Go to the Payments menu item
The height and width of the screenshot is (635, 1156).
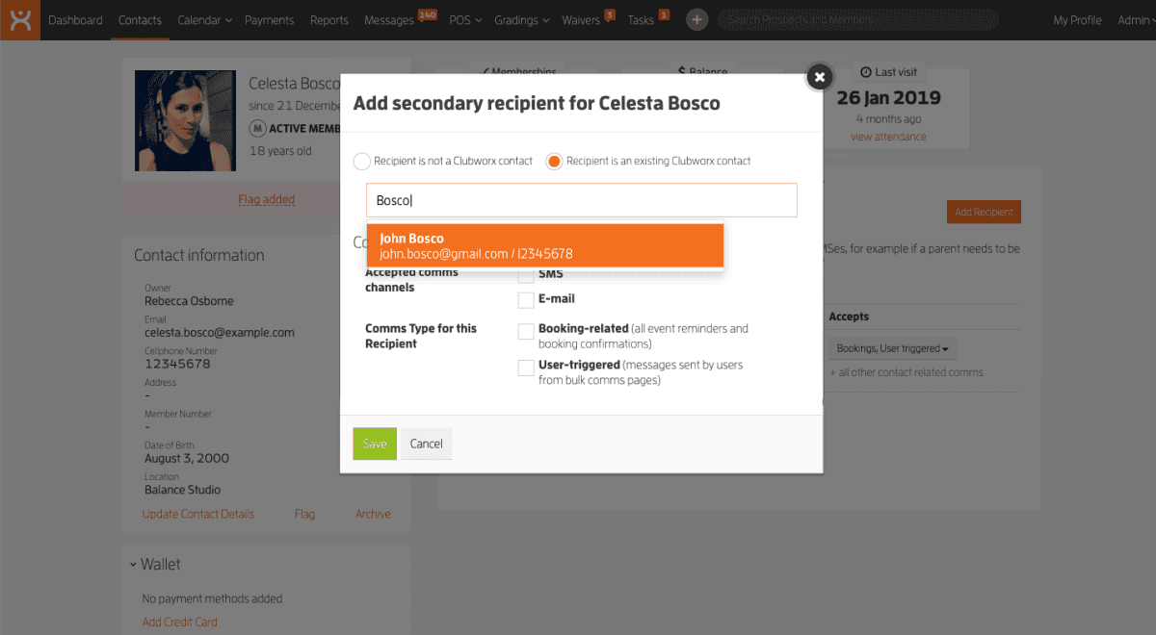270,20
